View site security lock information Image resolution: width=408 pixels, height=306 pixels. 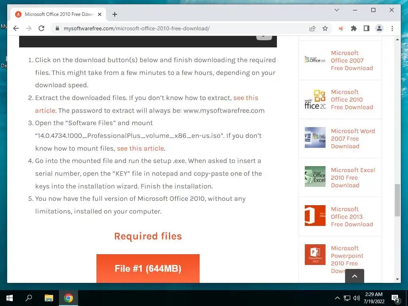(x=57, y=28)
